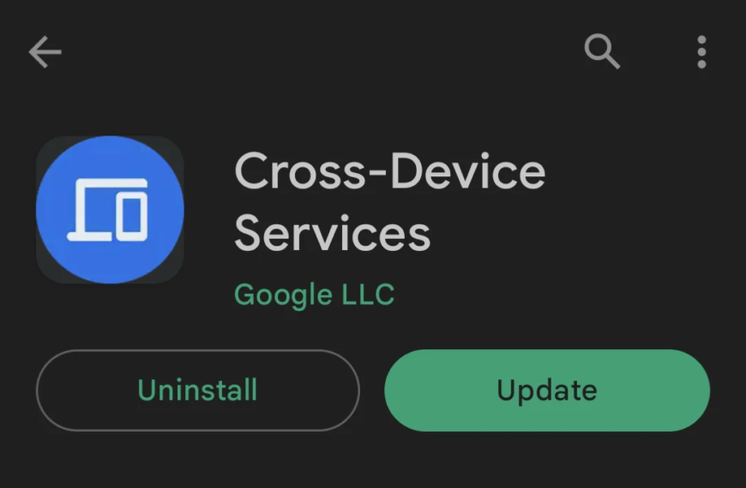The width and height of the screenshot is (746, 488).
Task: Open search with the magnifier icon
Action: click(602, 51)
